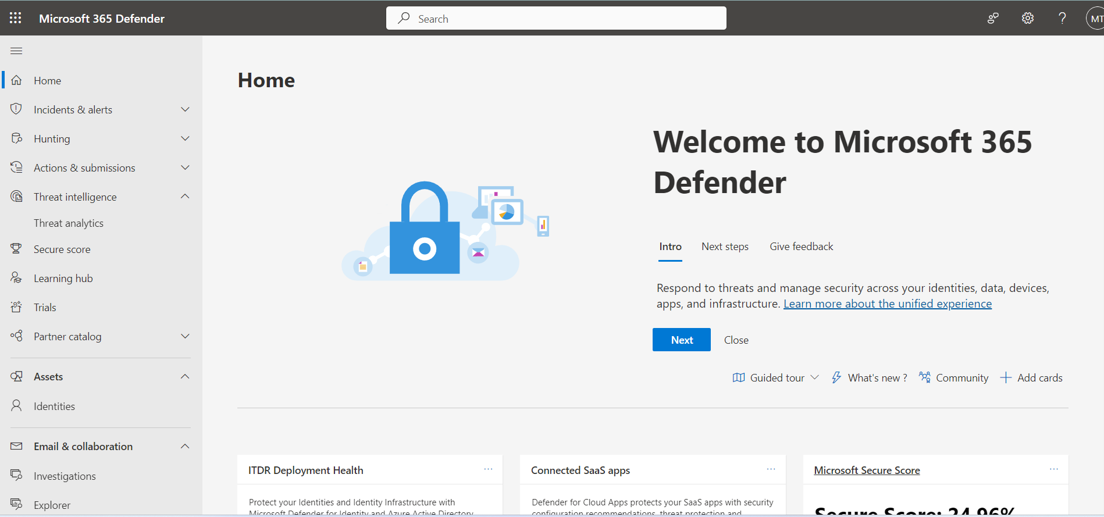Open Microsoft Secure Score card options
The width and height of the screenshot is (1104, 517).
click(x=1053, y=469)
